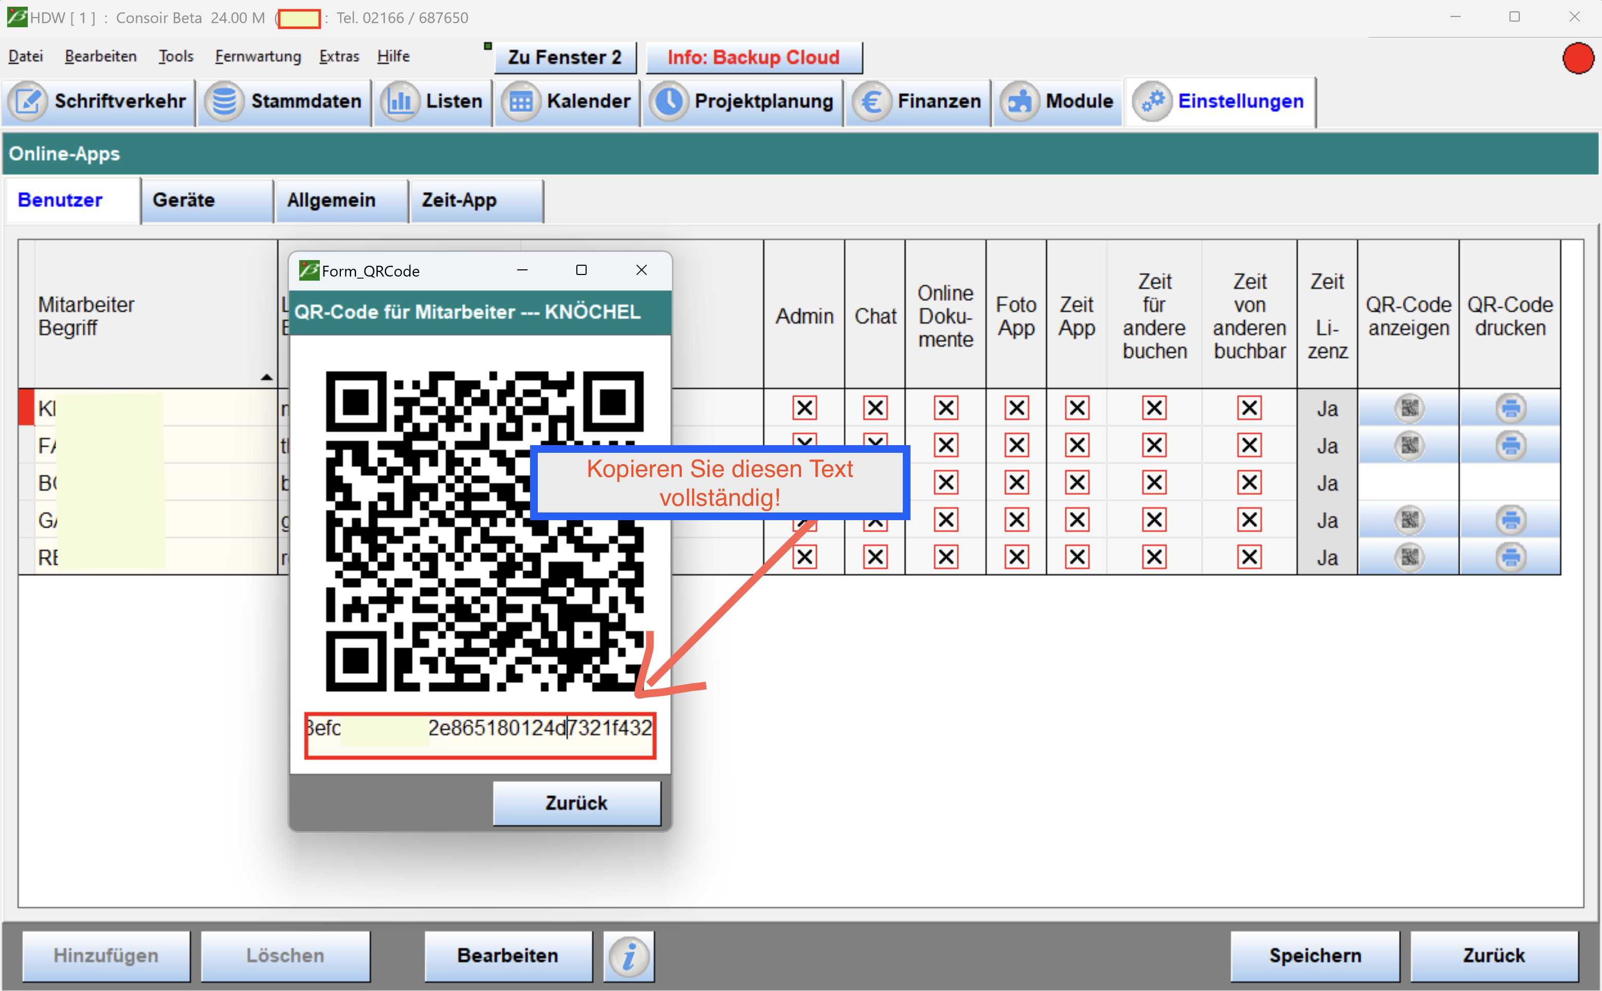The width and height of the screenshot is (1602, 991).
Task: Click the Mitarbeiter Begriff column header
Action: 155,315
